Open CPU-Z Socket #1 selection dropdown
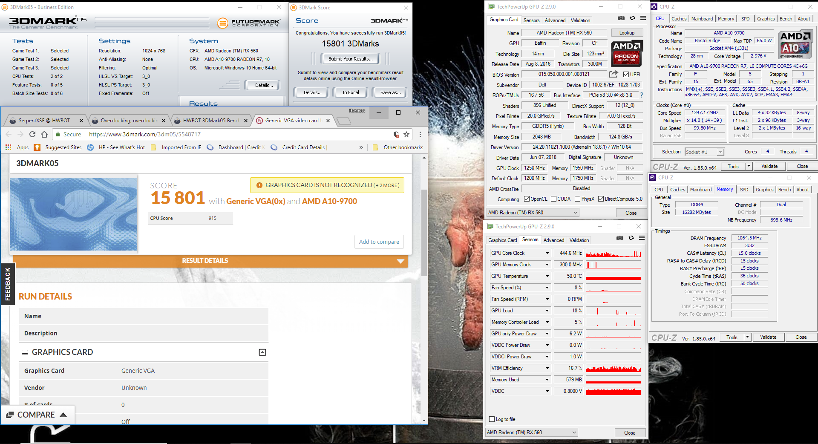 (704, 152)
